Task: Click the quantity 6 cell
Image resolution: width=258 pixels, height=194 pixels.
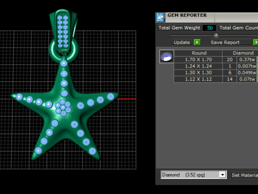Action: click(230, 73)
